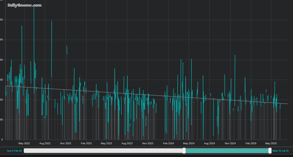Image resolution: width=293 pixels, height=157 pixels.
Task: Grab the right handle of the date range slider
Action: pyautogui.click(x=270, y=151)
